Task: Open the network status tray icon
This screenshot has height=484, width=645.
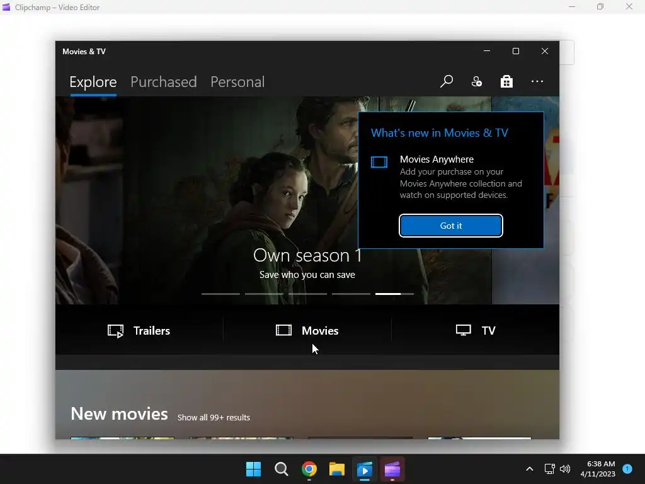Action: (549, 469)
